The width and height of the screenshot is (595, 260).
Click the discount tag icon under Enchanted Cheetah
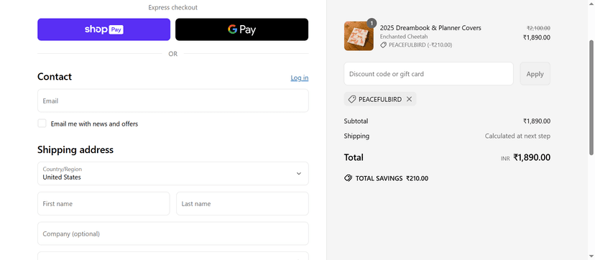383,45
